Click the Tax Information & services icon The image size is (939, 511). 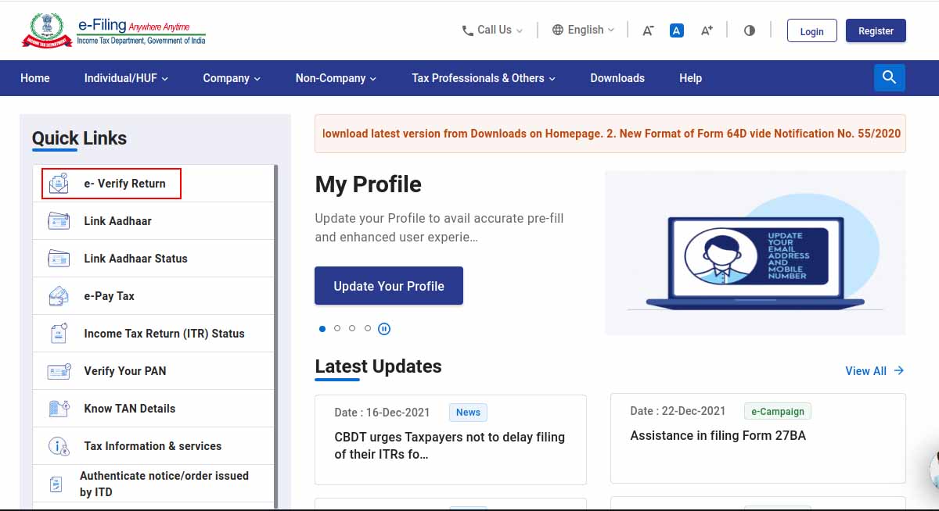coord(59,446)
